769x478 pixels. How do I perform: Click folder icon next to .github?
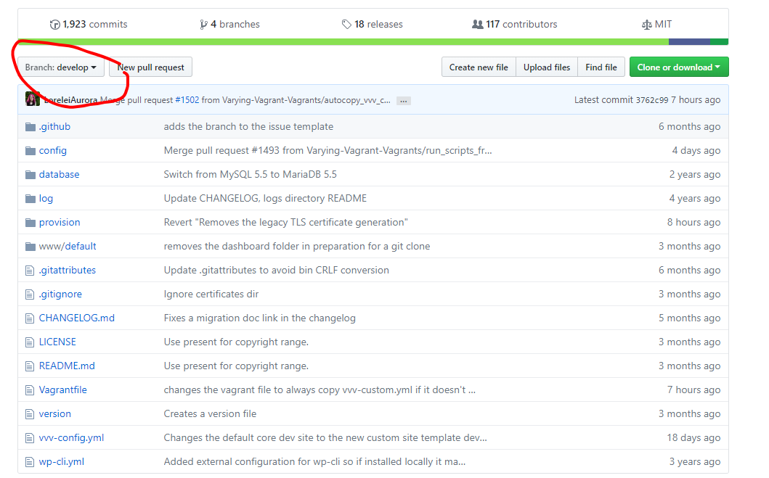[x=30, y=127]
